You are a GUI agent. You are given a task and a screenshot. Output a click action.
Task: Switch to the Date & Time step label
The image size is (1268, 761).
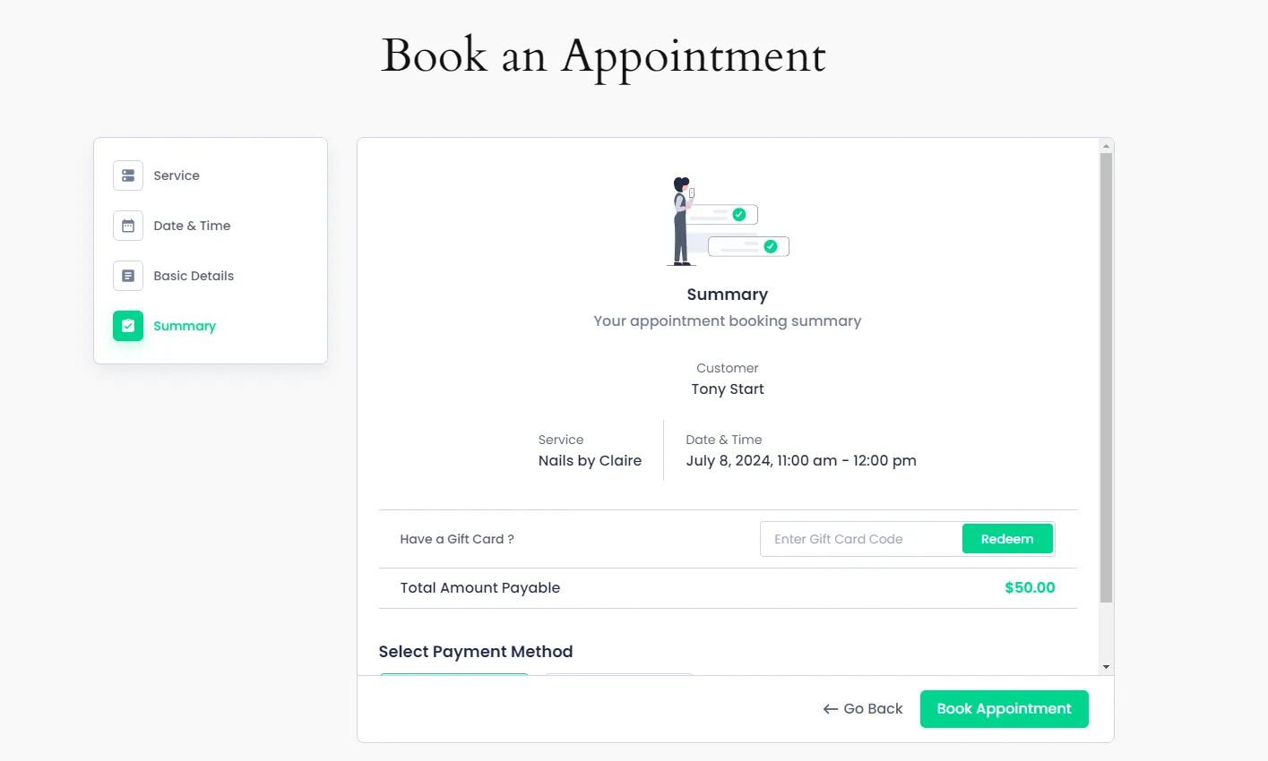click(192, 226)
